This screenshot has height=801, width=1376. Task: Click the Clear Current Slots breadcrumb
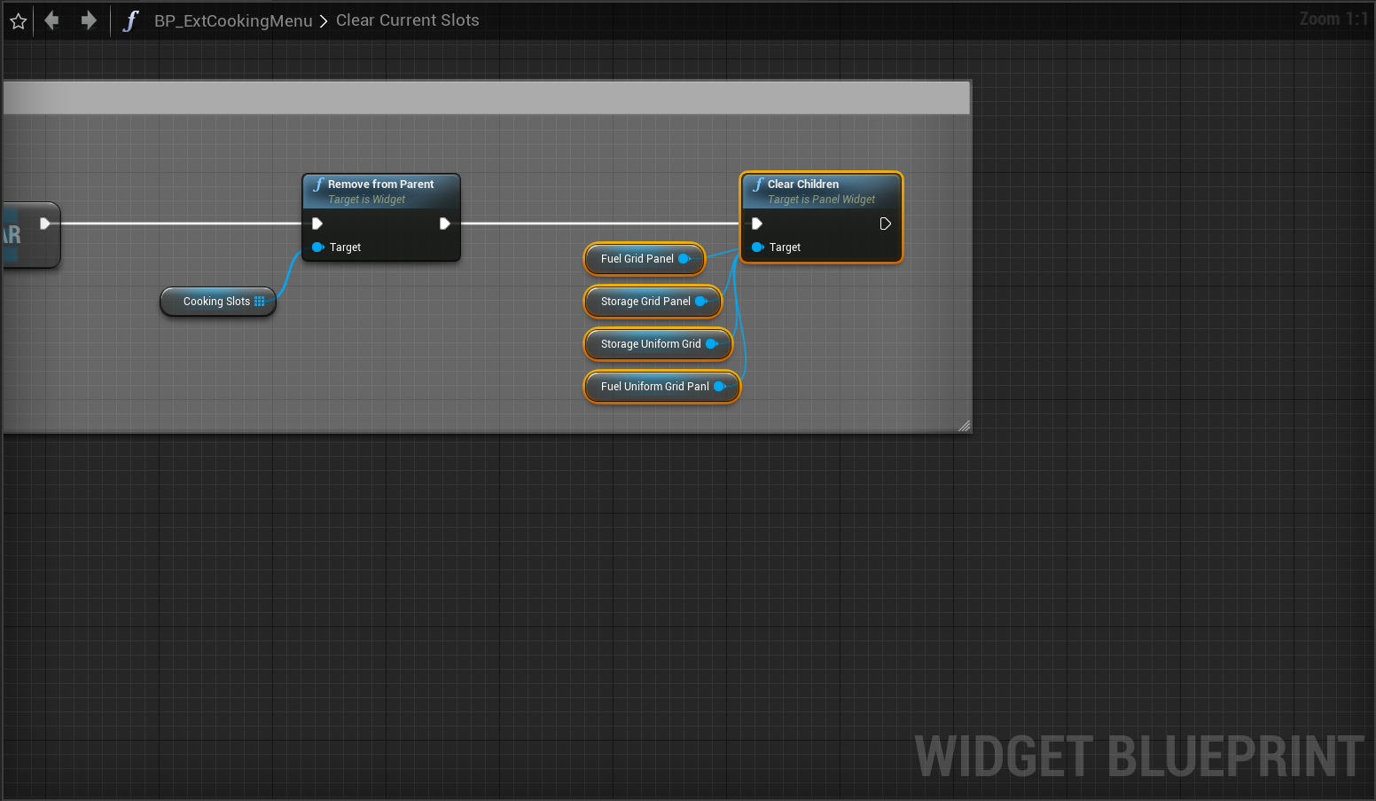coord(407,20)
